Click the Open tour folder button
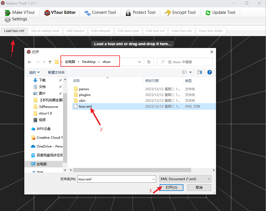This screenshot has height=211, width=266. (x=211, y=31)
